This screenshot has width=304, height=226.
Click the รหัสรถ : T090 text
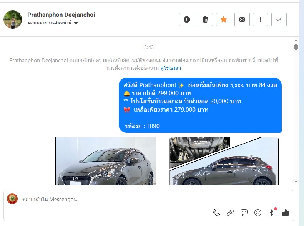coord(142,126)
